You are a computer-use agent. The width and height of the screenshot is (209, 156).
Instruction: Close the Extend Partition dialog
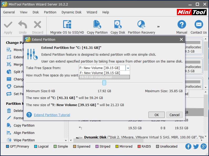(x=181, y=39)
